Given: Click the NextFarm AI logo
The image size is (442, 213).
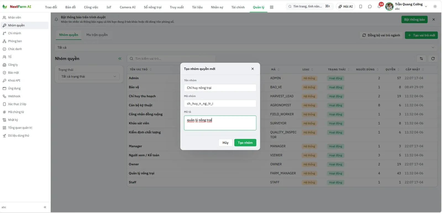Looking at the screenshot, I should tap(17, 7).
